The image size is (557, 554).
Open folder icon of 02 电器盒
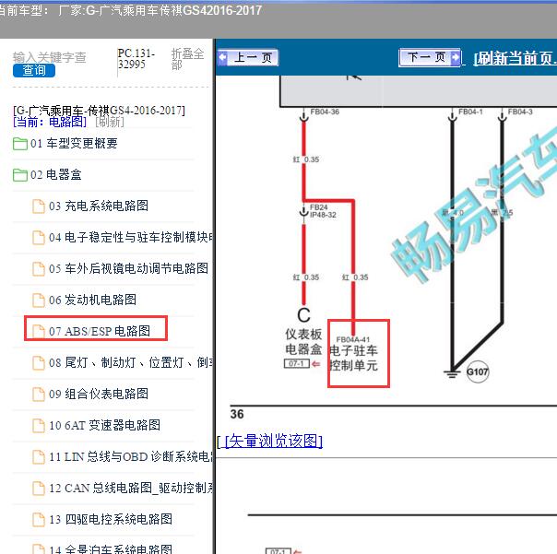coord(20,175)
